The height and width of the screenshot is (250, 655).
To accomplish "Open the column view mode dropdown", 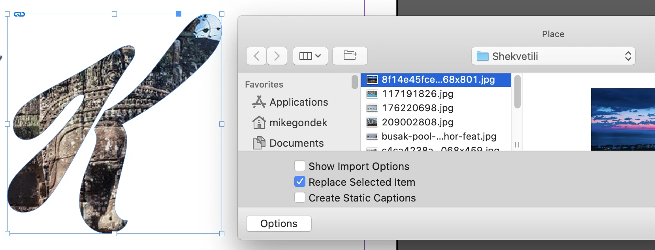I will pos(310,56).
